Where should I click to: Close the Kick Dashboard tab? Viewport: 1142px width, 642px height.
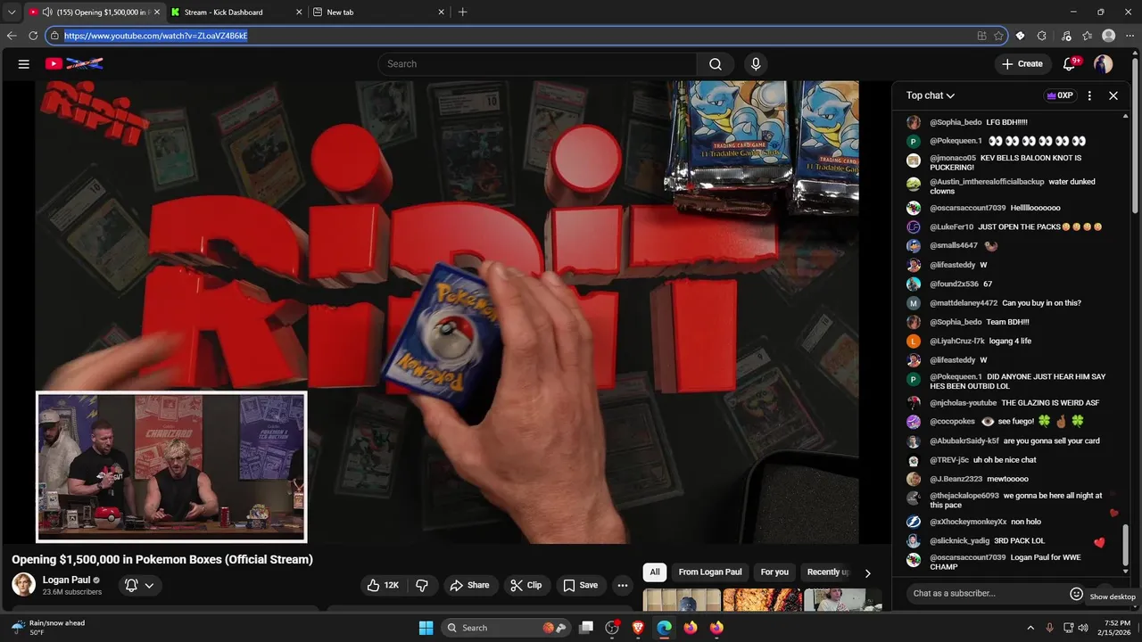point(298,12)
